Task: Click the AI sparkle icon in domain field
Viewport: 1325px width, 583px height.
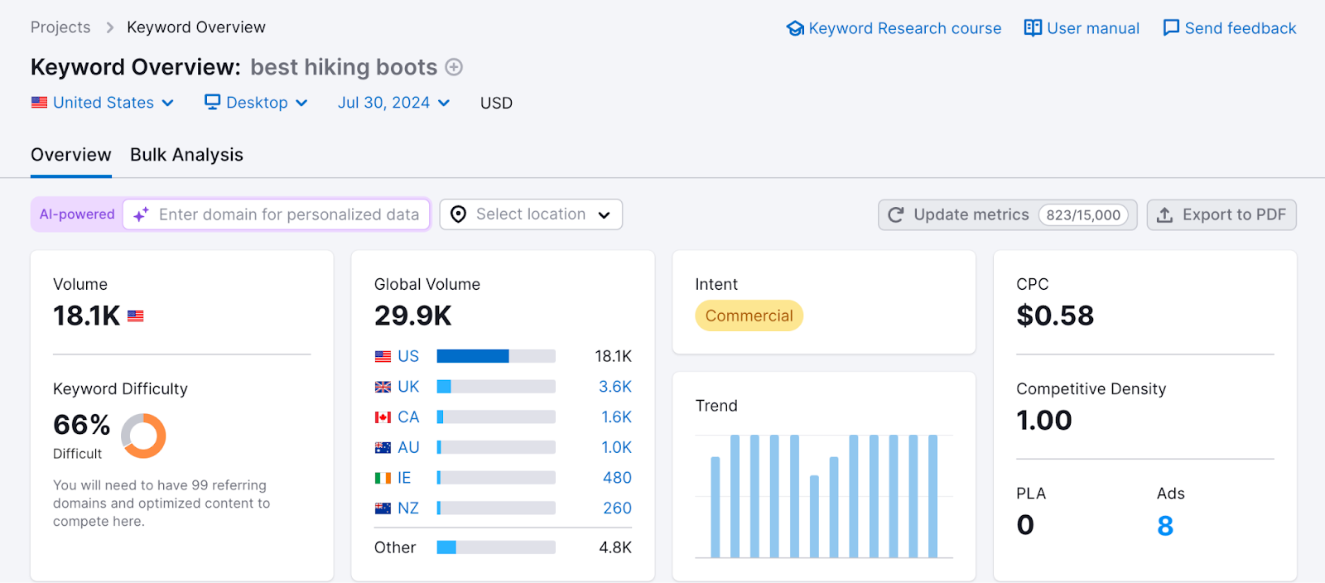Action: coord(142,214)
